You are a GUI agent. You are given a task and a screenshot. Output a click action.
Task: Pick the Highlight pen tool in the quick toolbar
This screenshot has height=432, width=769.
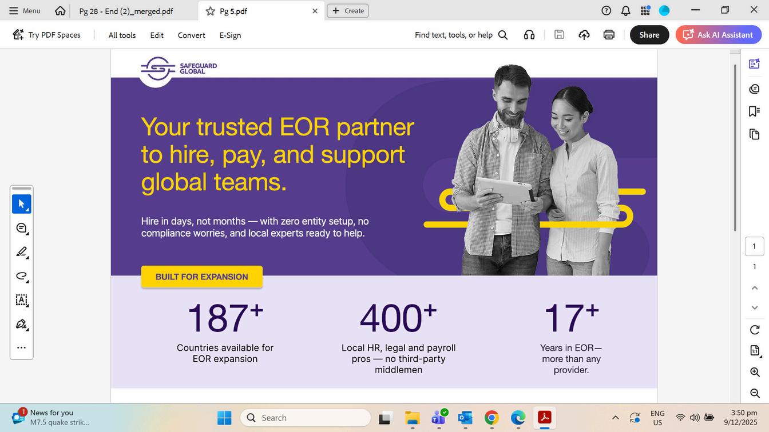point(22,252)
